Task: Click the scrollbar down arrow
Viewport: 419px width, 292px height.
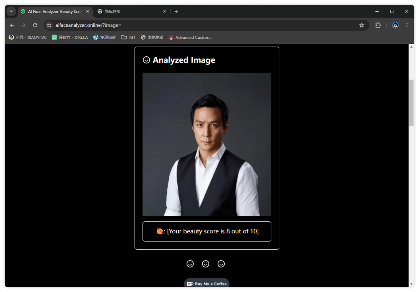Action: [411, 285]
